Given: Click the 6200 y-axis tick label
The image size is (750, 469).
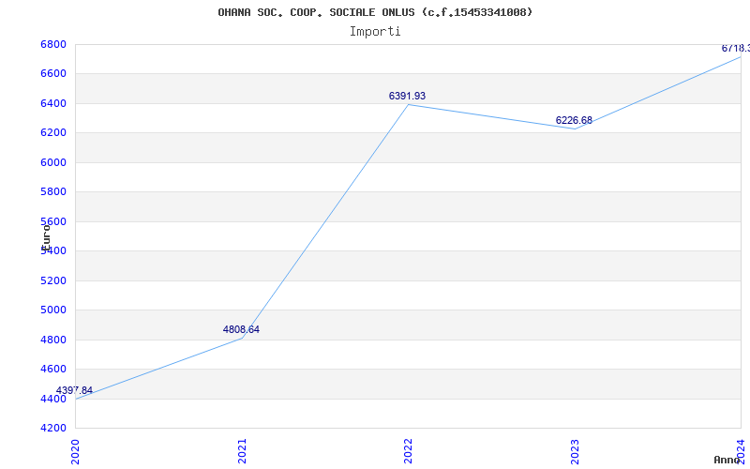Looking at the screenshot, I should (x=53, y=132).
